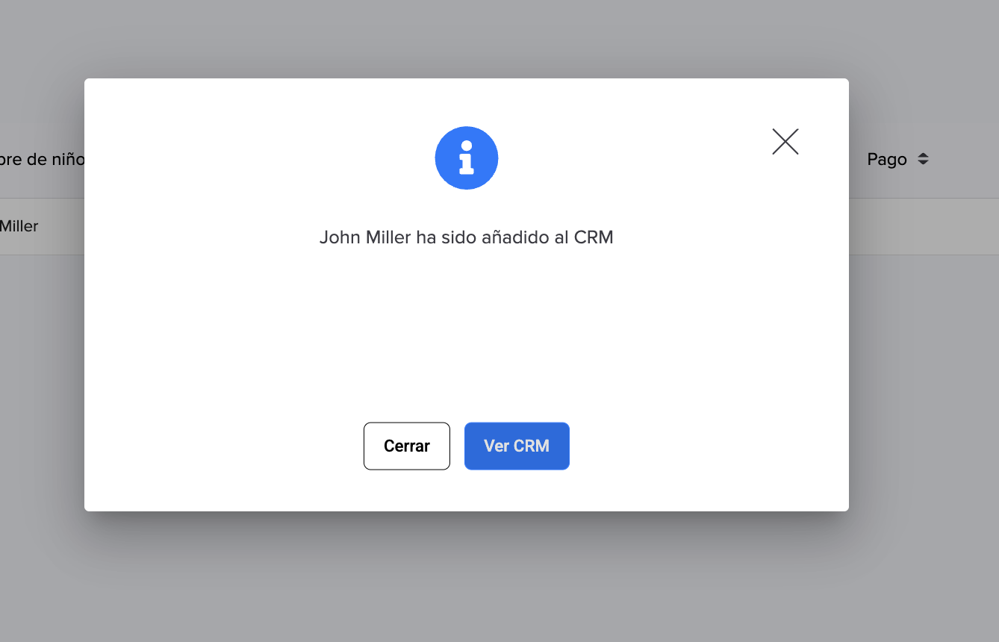
Task: Open the CRM via Ver CRM
Action: [x=517, y=446]
